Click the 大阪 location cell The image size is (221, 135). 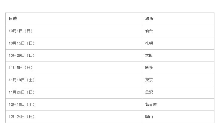[x=149, y=56]
